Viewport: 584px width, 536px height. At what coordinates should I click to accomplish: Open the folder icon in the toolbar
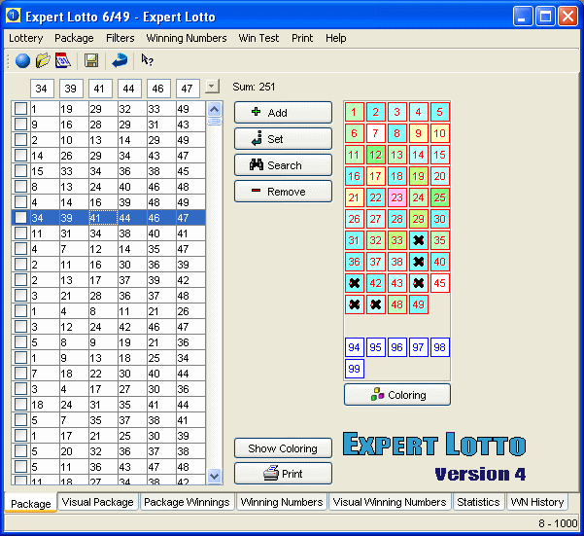pyautogui.click(x=43, y=60)
